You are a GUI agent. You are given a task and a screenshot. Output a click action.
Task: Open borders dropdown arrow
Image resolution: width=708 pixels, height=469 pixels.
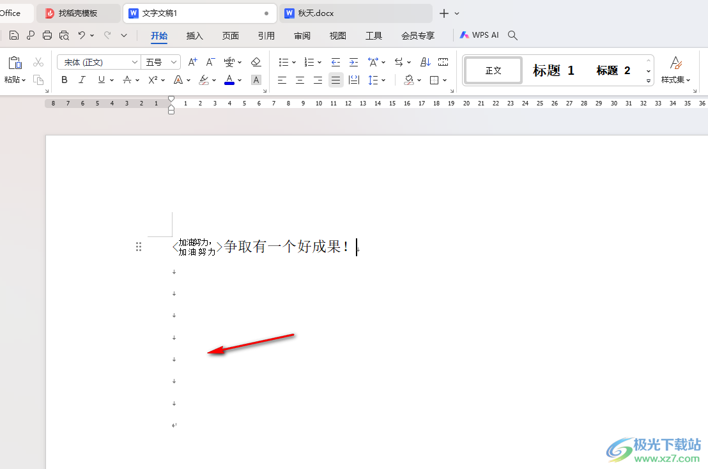[x=445, y=81]
